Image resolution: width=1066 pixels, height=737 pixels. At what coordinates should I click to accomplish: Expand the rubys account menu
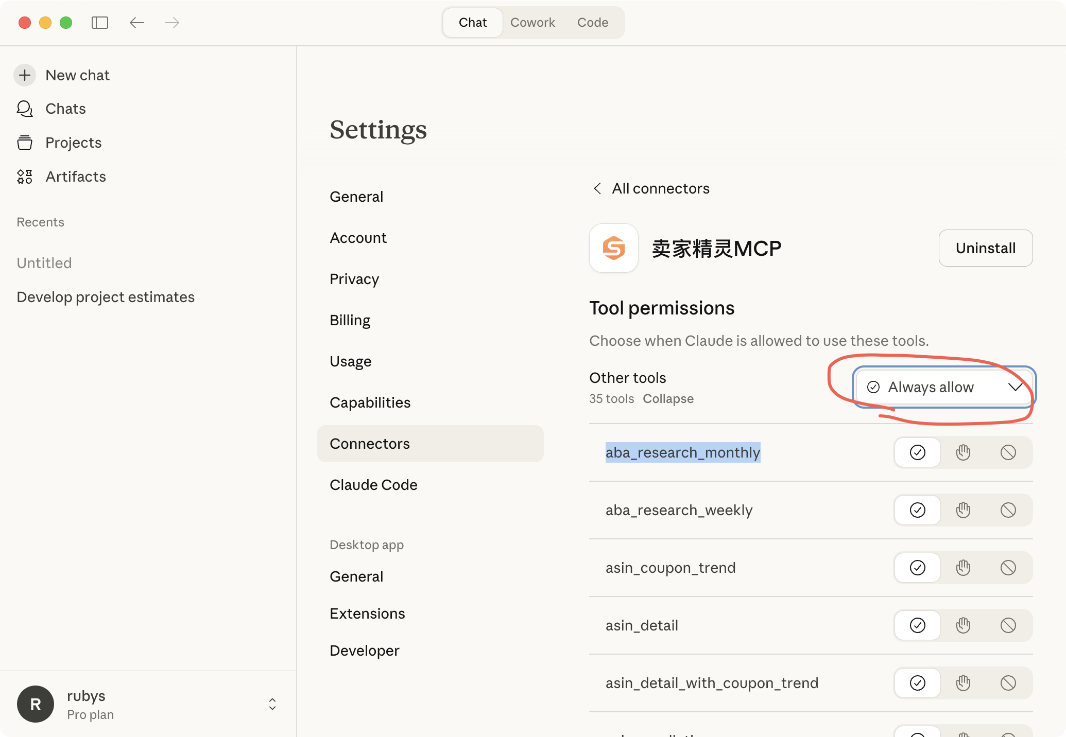272,704
